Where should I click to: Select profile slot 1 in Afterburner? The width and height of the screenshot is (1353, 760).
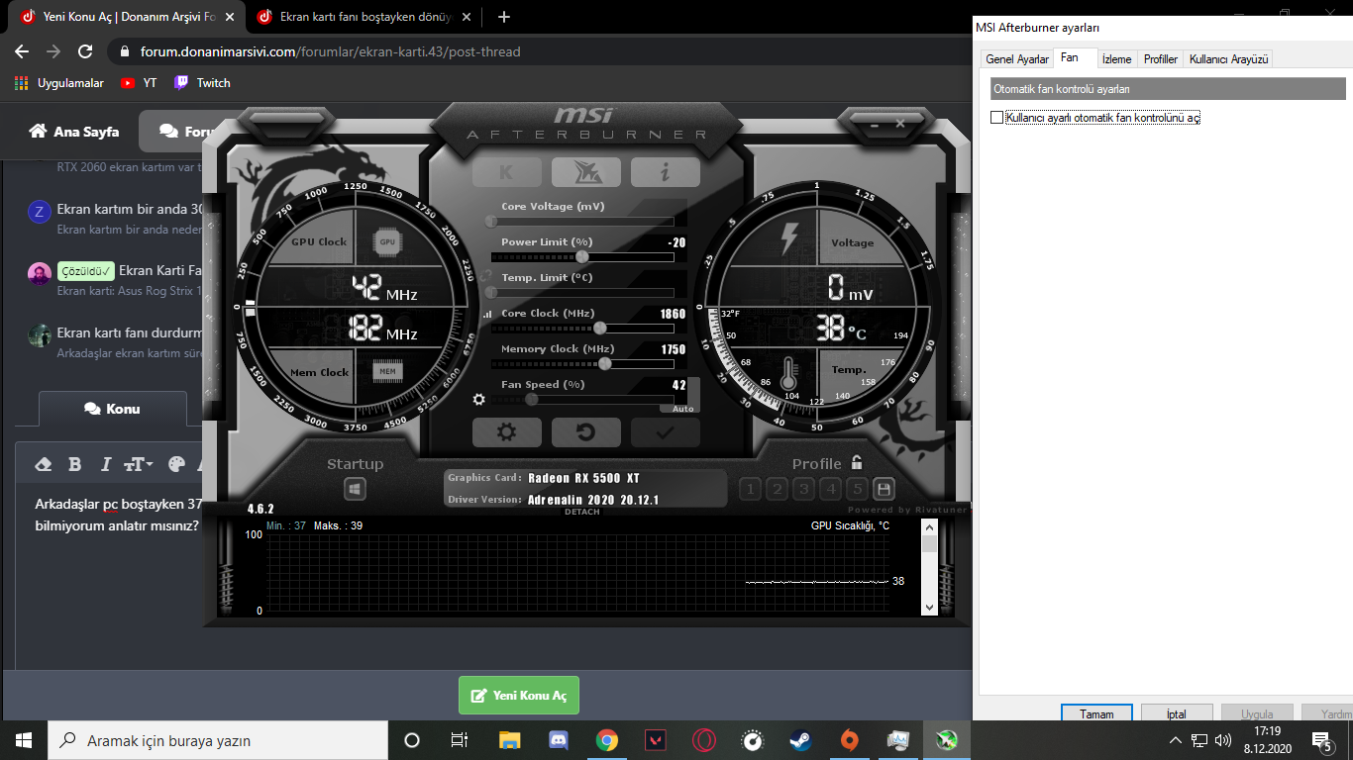[x=750, y=489]
